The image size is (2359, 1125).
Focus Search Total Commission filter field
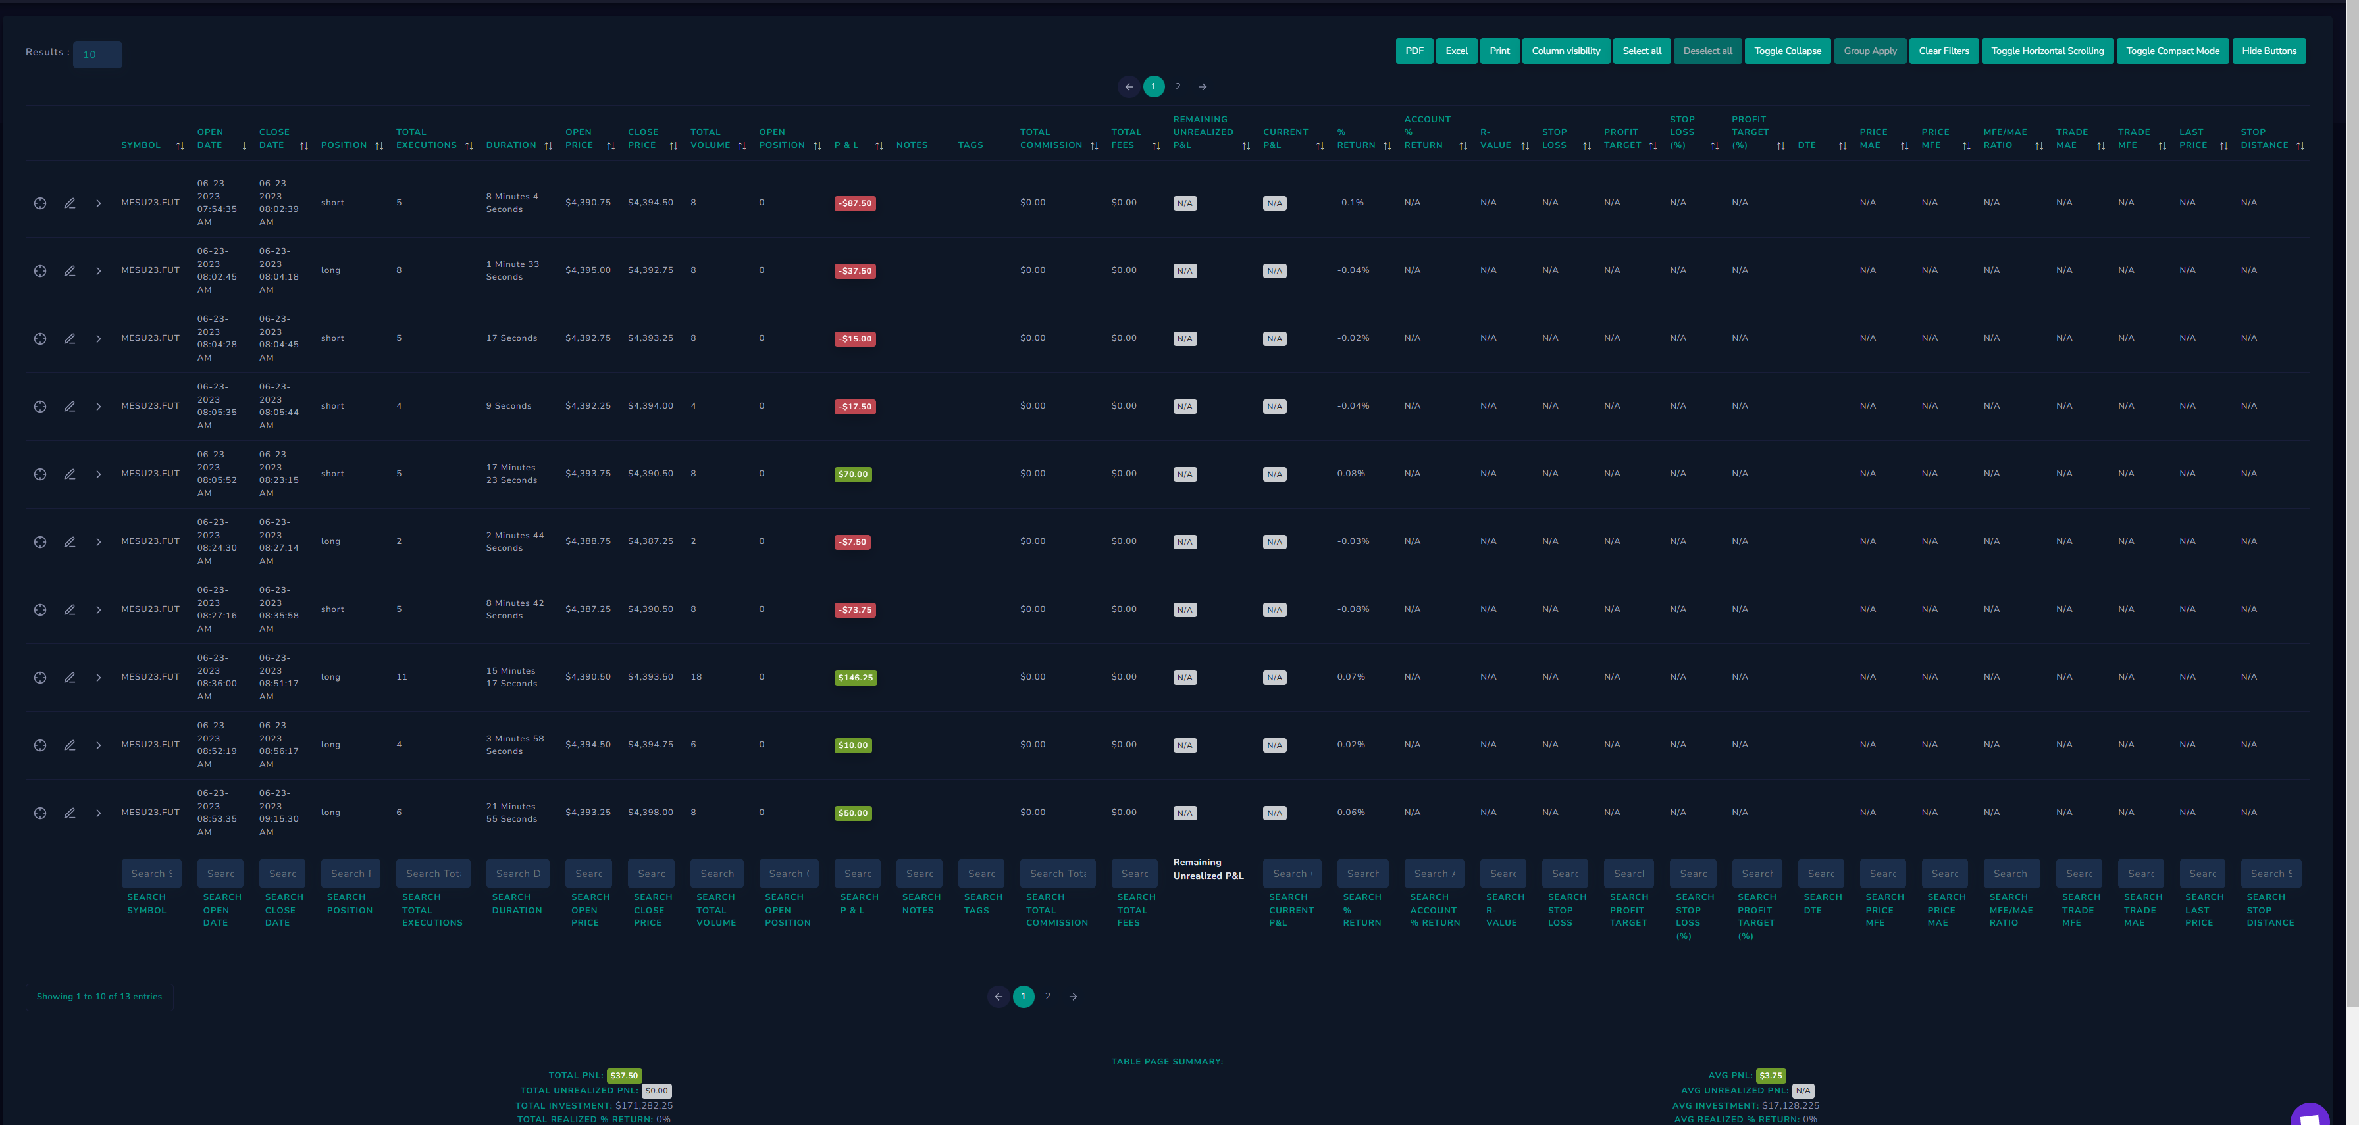[1058, 873]
